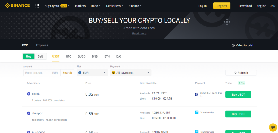Click the €10.00 - €24.98 limit
This screenshot has width=278, height=133.
[x=162, y=99]
